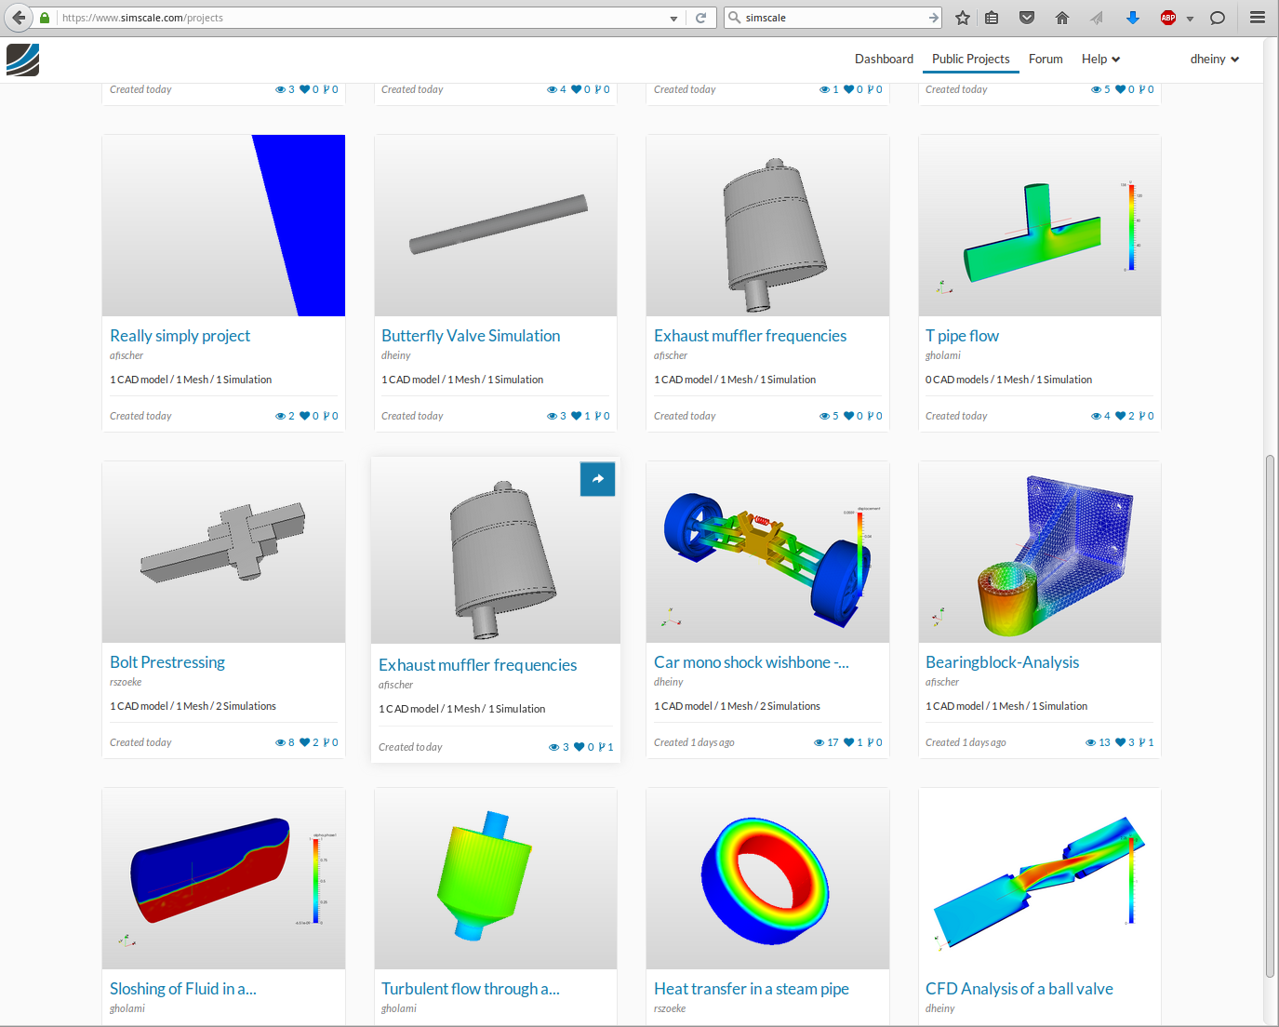Toggle the like heart on Butterfly Valve Simulation
This screenshot has height=1027, width=1279.
(x=579, y=416)
